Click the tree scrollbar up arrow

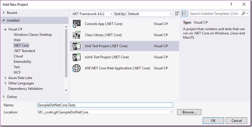[66, 26]
